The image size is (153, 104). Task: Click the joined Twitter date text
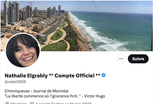(63, 103)
